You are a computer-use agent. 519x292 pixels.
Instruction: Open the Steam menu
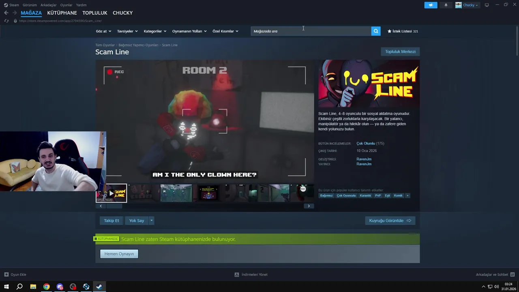pos(12,5)
